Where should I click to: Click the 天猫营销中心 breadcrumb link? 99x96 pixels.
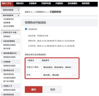[x=41, y=12]
